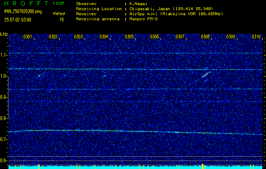Viewport: 266px width, 169px height.
Task: Click frequency axis label 0.6
Action: point(3,161)
